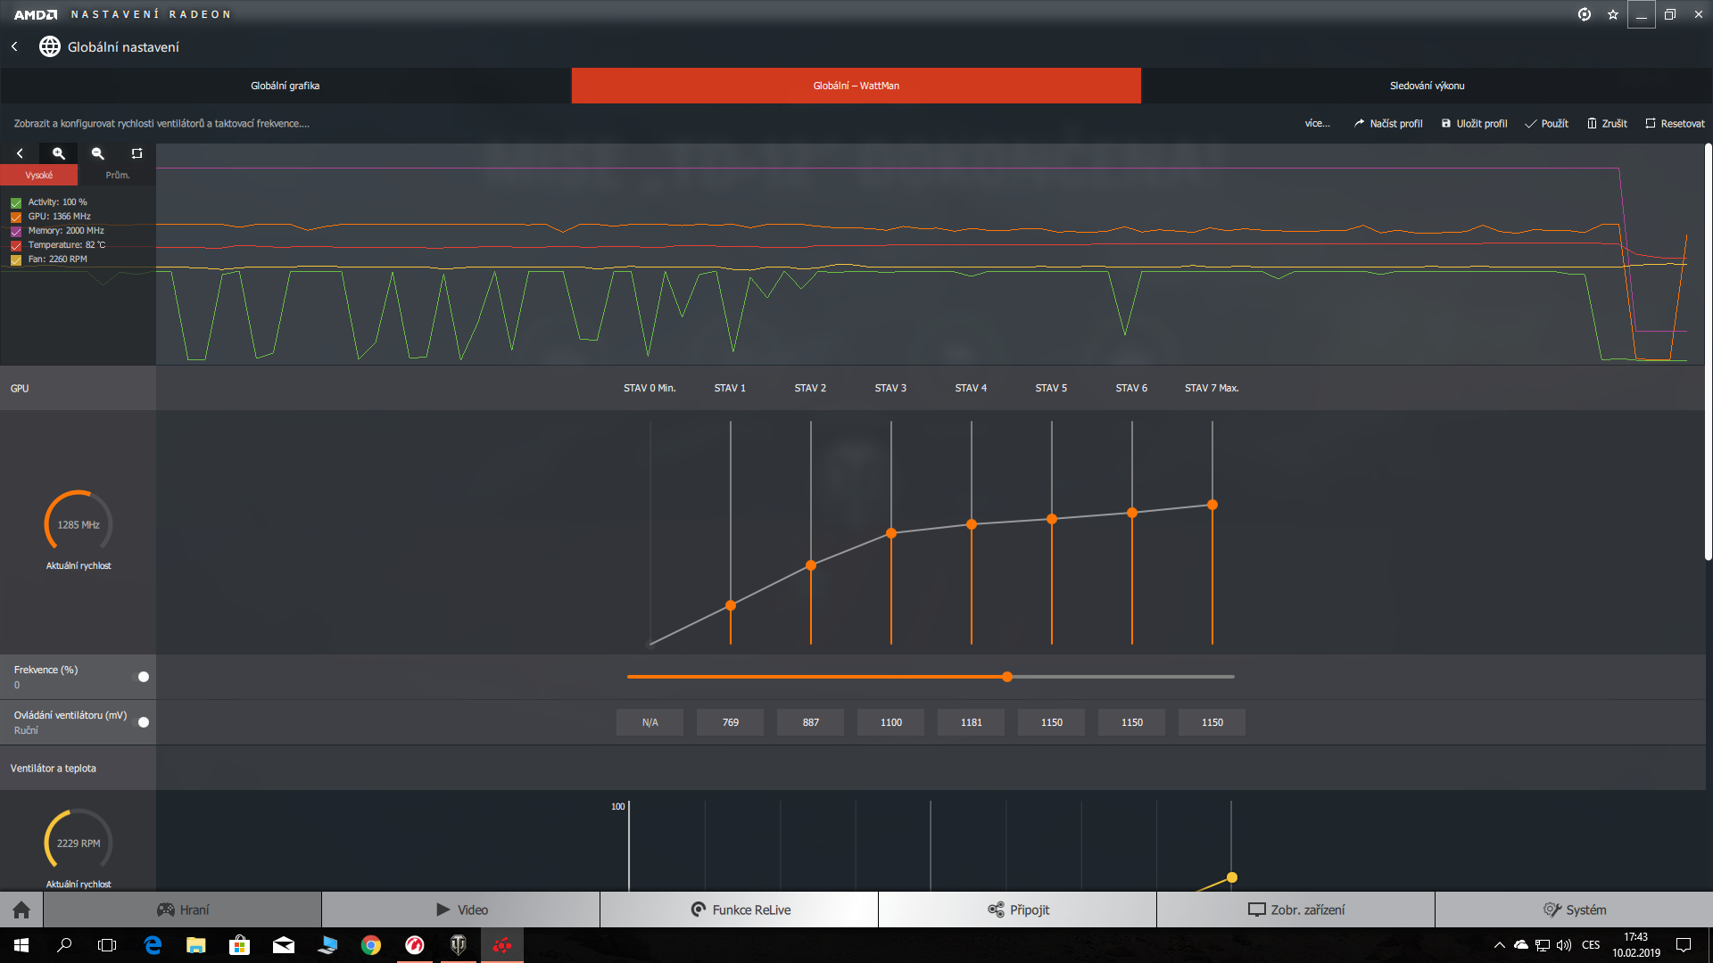Click Uložit profil to save profile
The width and height of the screenshot is (1713, 963).
(x=1474, y=123)
